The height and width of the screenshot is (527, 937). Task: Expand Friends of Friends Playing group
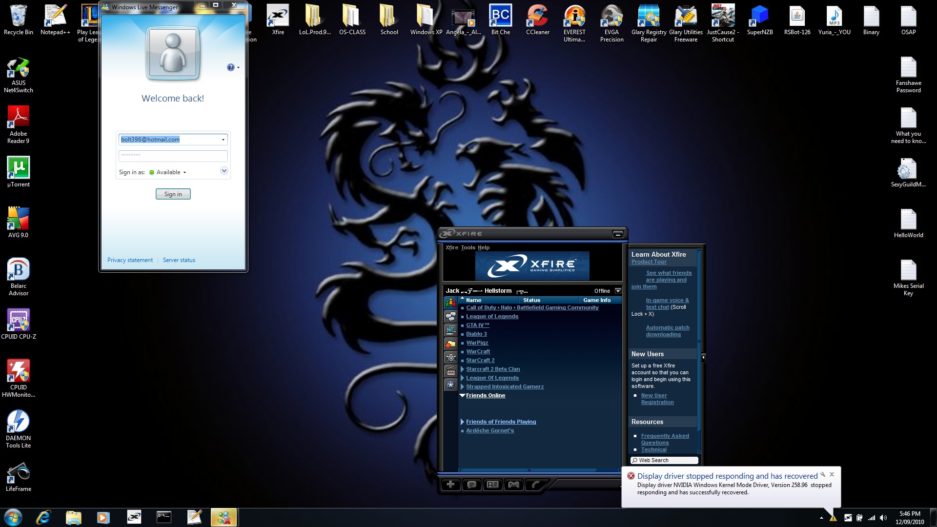[x=462, y=422]
